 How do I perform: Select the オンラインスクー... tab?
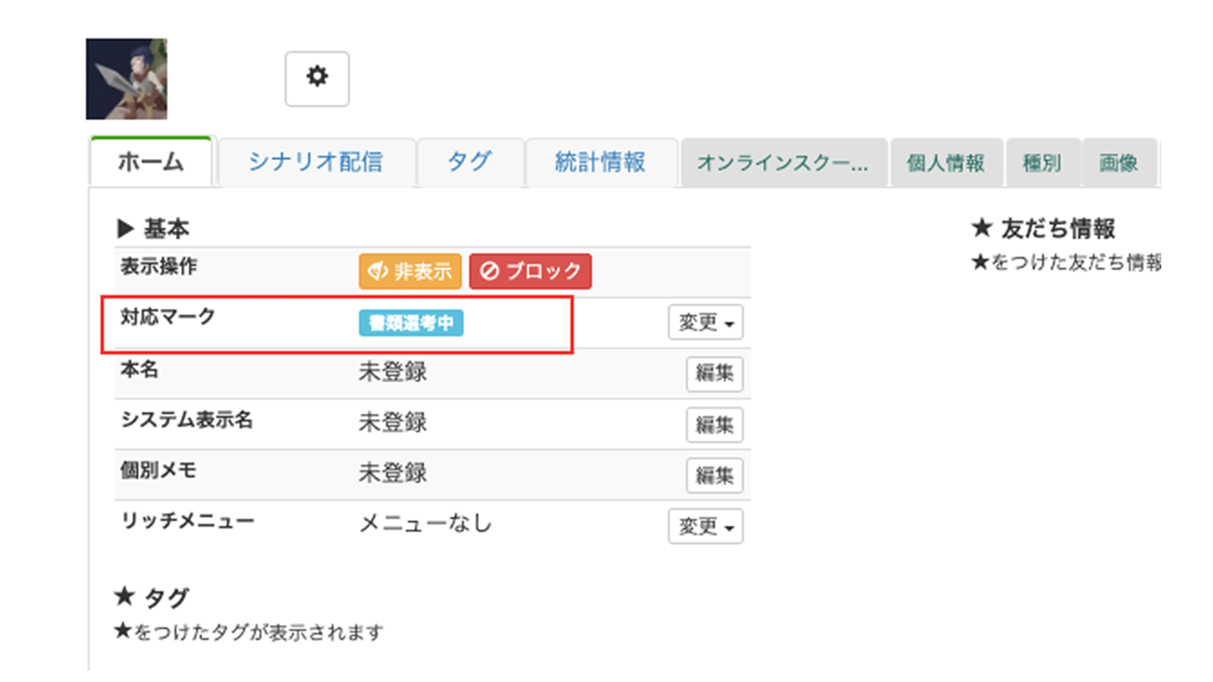[783, 163]
